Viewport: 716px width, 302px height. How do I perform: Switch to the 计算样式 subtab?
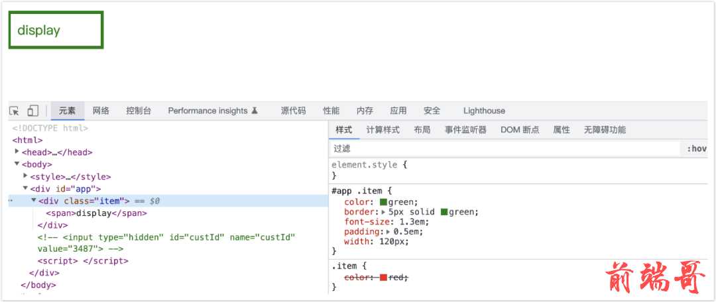[x=383, y=130]
